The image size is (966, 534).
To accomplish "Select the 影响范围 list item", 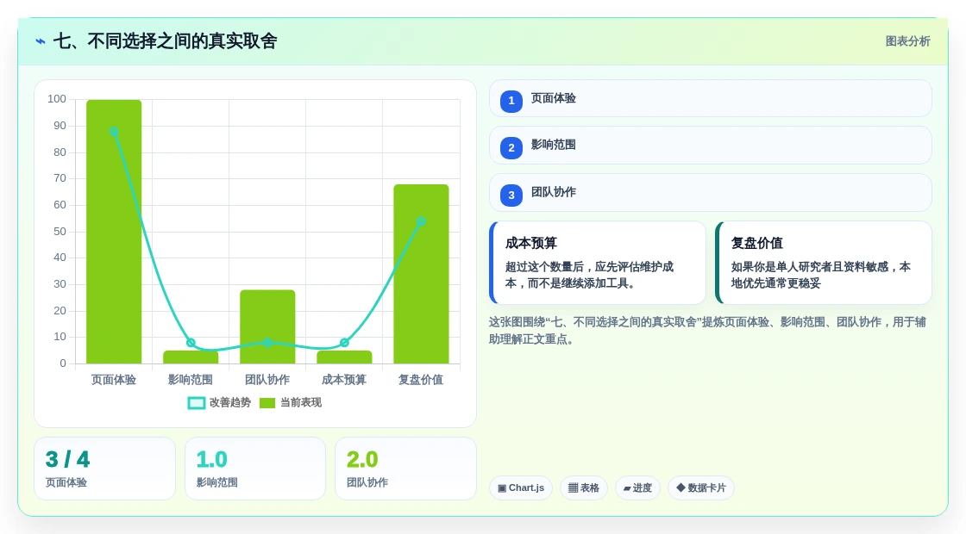I will 711,146.
